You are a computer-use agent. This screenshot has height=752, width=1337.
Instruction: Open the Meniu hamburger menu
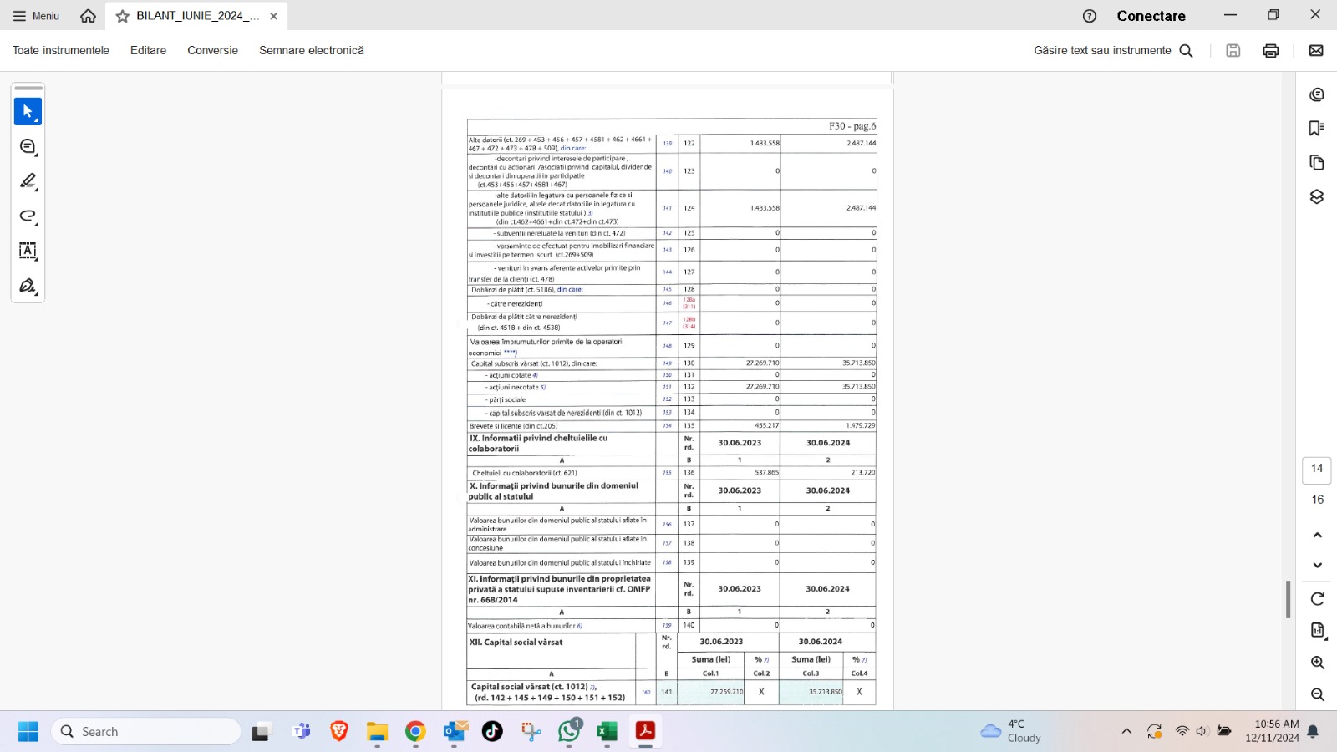pyautogui.click(x=36, y=16)
